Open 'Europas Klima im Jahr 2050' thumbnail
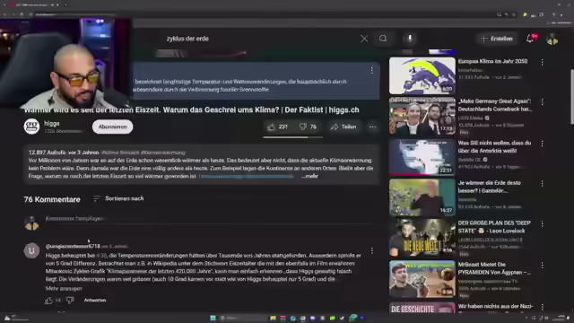 coord(422,75)
